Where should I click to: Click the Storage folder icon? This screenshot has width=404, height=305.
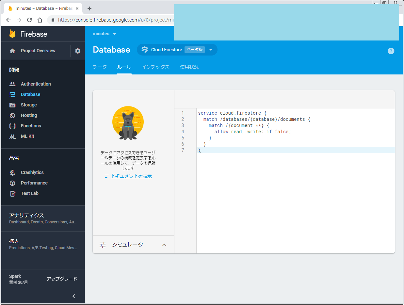pos(12,105)
